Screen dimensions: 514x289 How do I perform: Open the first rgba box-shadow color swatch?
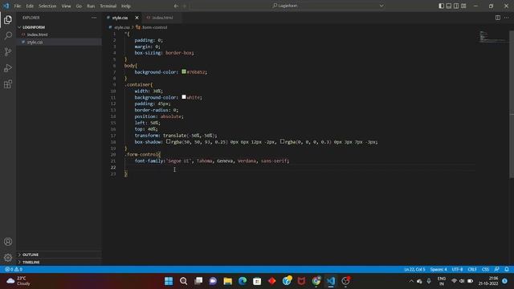[x=168, y=141]
